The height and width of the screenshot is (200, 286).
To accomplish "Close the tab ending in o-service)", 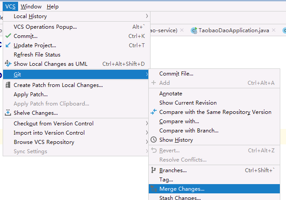I will (x=182, y=30).
